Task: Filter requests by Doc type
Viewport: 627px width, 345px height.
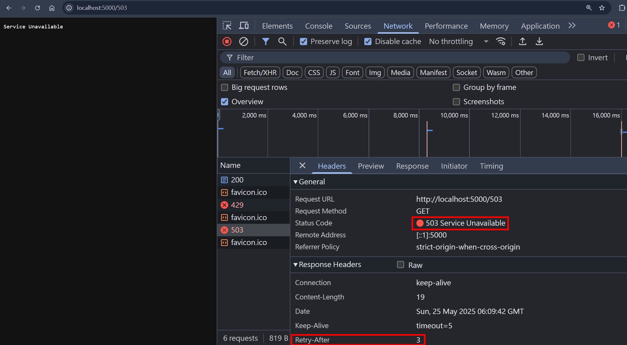Action: click(292, 73)
